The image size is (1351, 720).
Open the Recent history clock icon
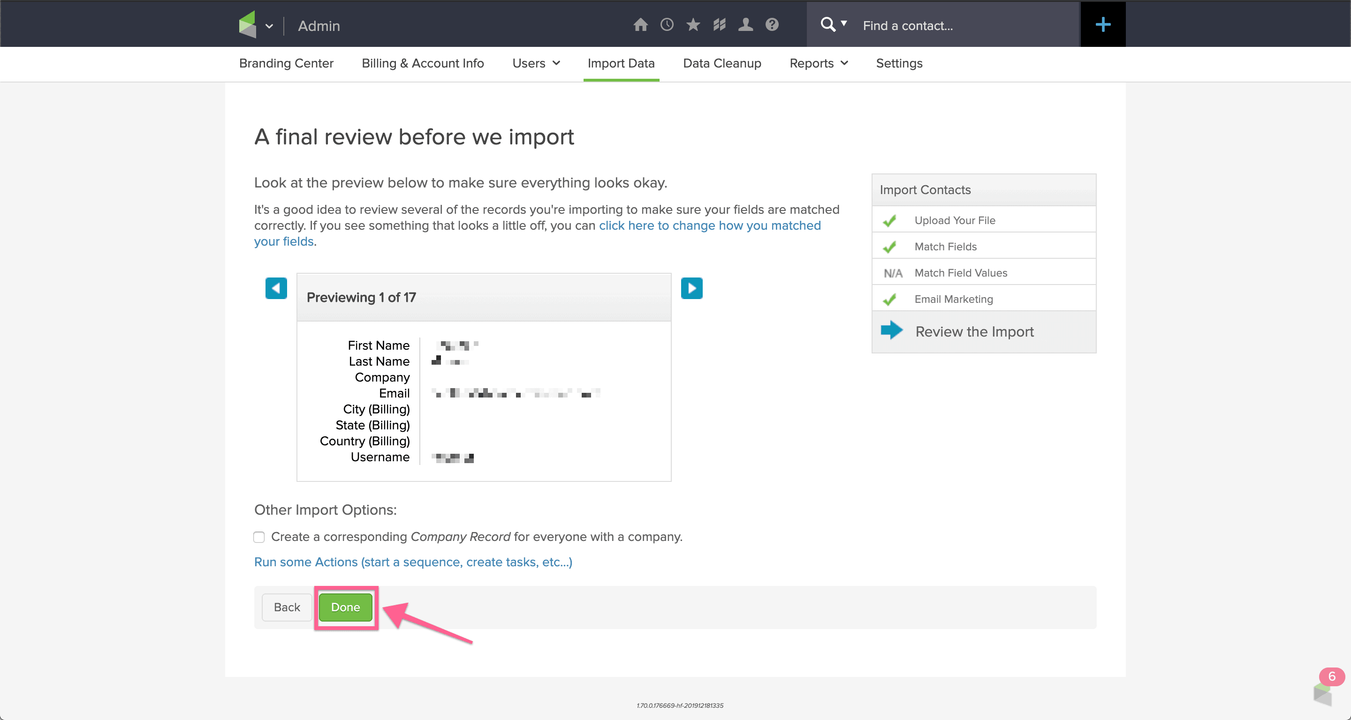coord(667,25)
